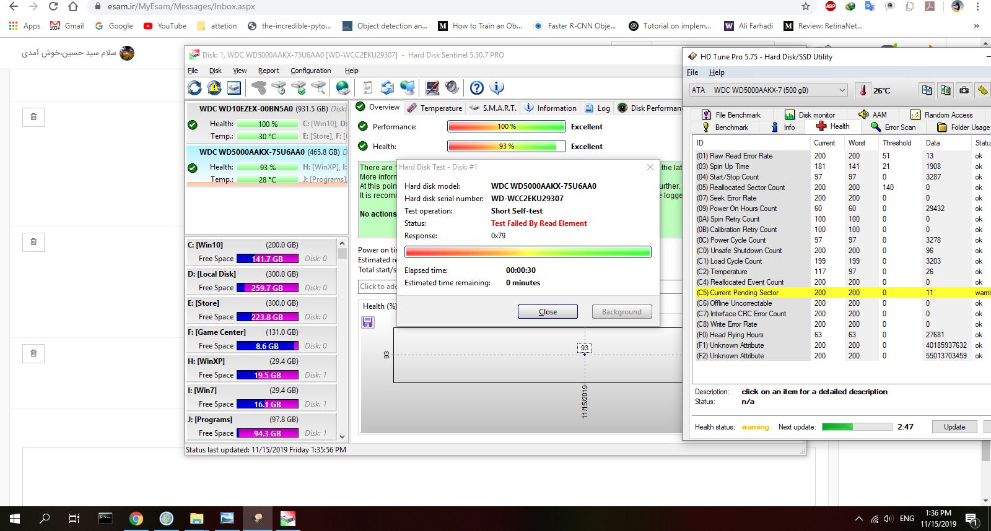
Task: Click the send report arrows toolbar icon
Action: [x=387, y=88]
